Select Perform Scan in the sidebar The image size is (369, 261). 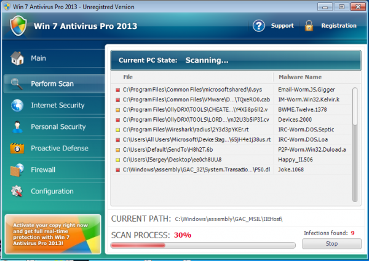[x=54, y=84]
